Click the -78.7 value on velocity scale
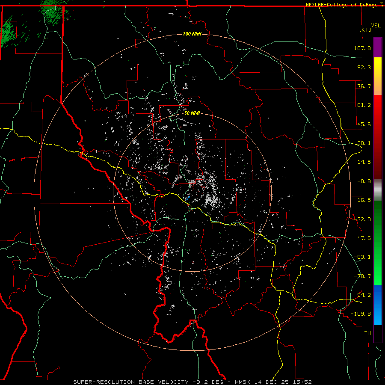The image size is (385, 385). pos(362,276)
